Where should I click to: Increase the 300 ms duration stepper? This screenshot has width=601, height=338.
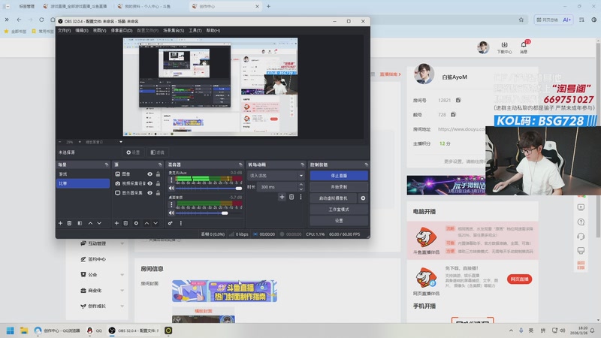click(301, 185)
